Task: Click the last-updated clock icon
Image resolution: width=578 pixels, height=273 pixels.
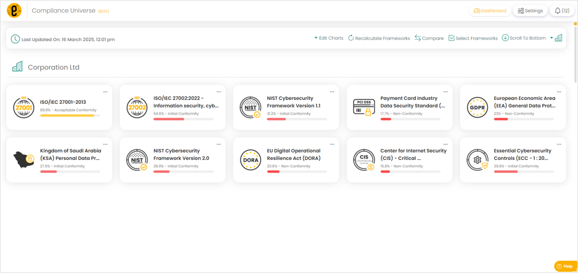Action: pyautogui.click(x=15, y=39)
